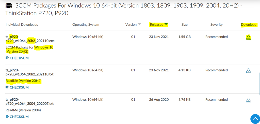Click the Version column header
This screenshot has width=260, height=124.
131,25
